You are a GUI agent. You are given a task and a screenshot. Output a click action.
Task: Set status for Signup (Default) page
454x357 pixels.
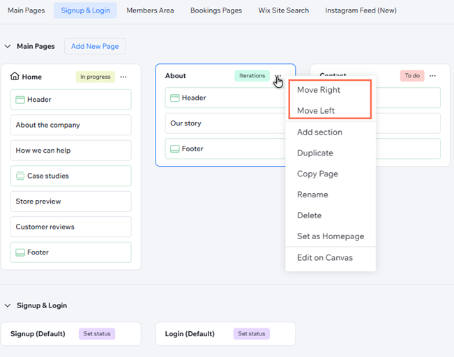click(x=97, y=333)
